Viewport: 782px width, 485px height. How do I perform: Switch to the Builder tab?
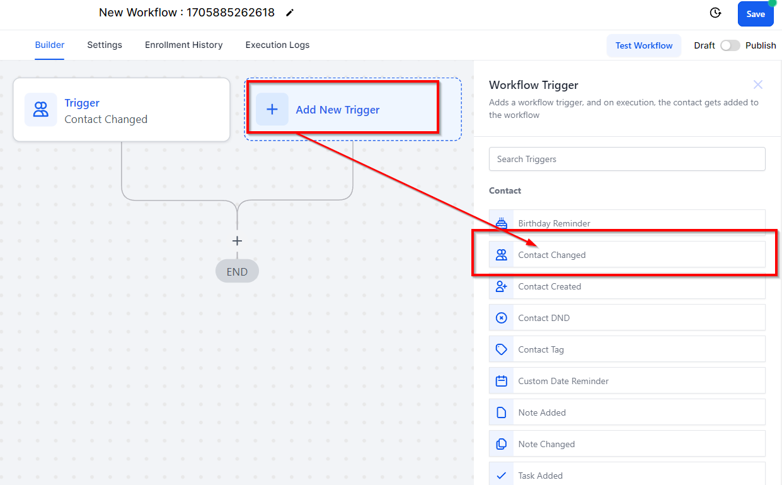point(50,45)
